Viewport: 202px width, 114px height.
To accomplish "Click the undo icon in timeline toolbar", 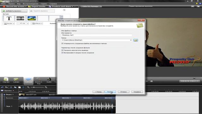I will [x=2, y=87].
